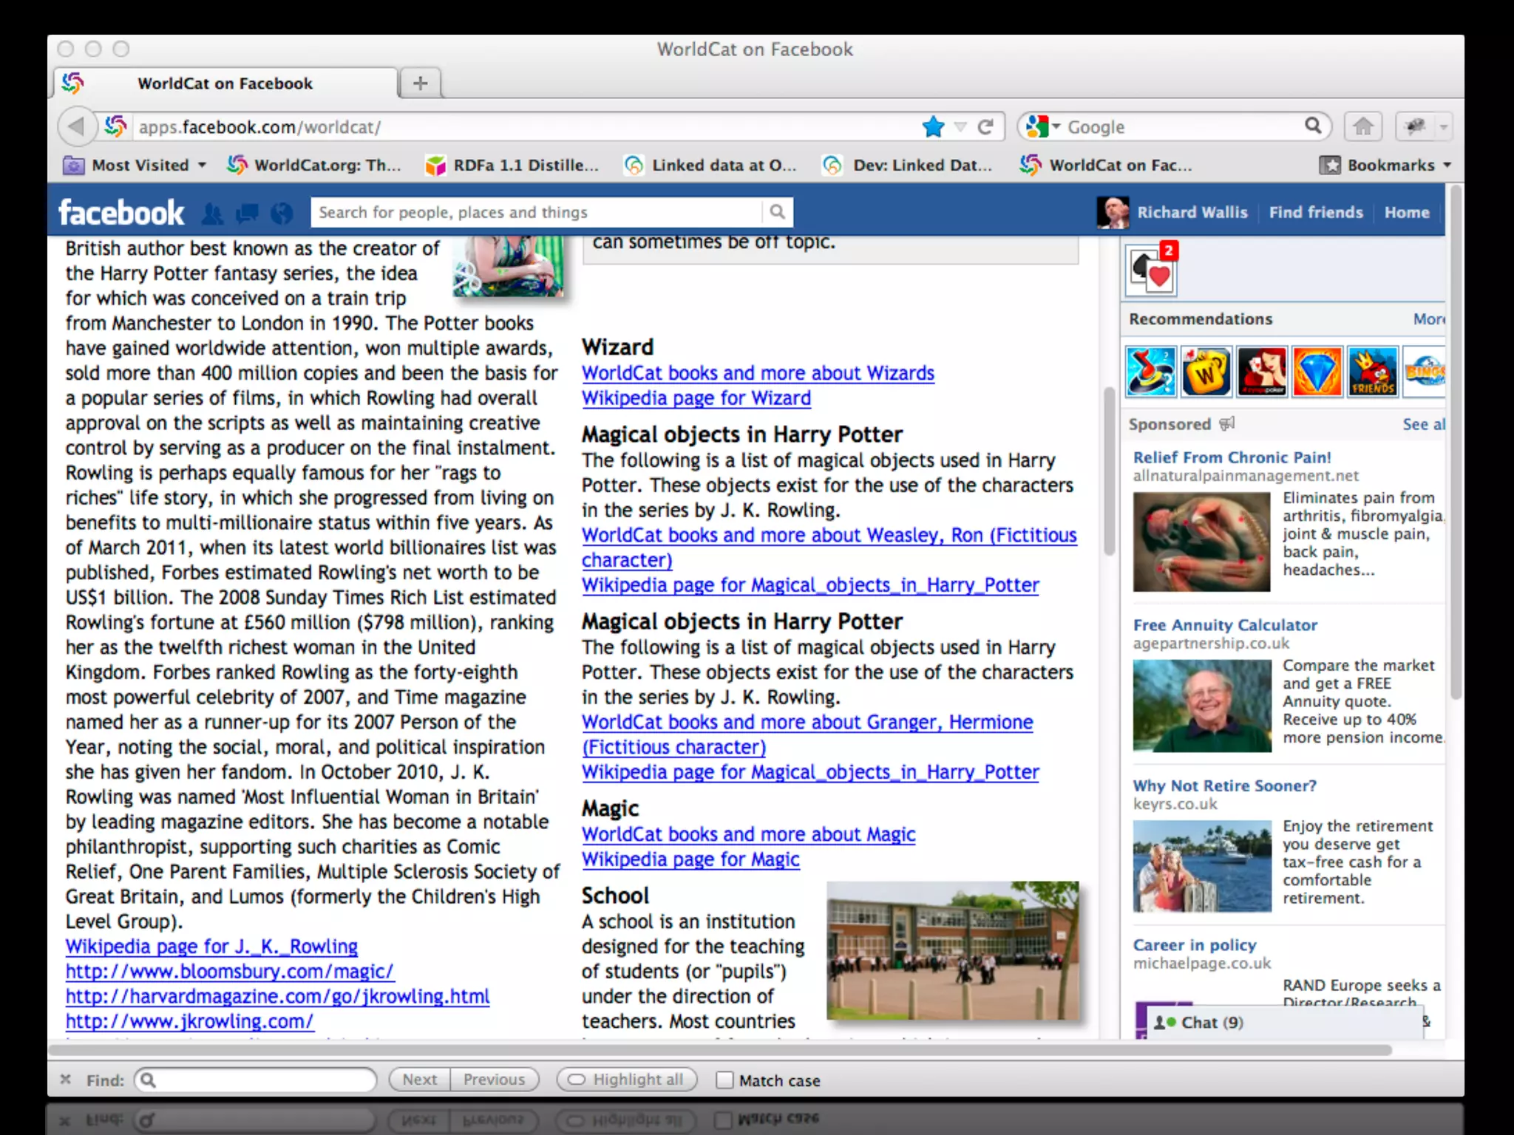
Task: Go to Facebook Home in top bar
Action: 1406,213
